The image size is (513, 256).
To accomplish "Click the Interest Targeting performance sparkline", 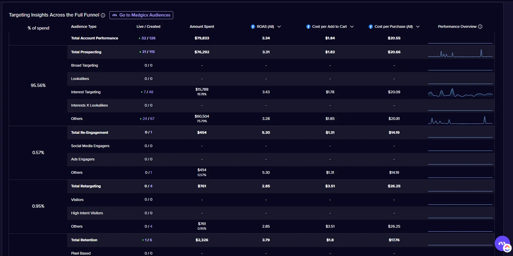I will click(x=460, y=93).
